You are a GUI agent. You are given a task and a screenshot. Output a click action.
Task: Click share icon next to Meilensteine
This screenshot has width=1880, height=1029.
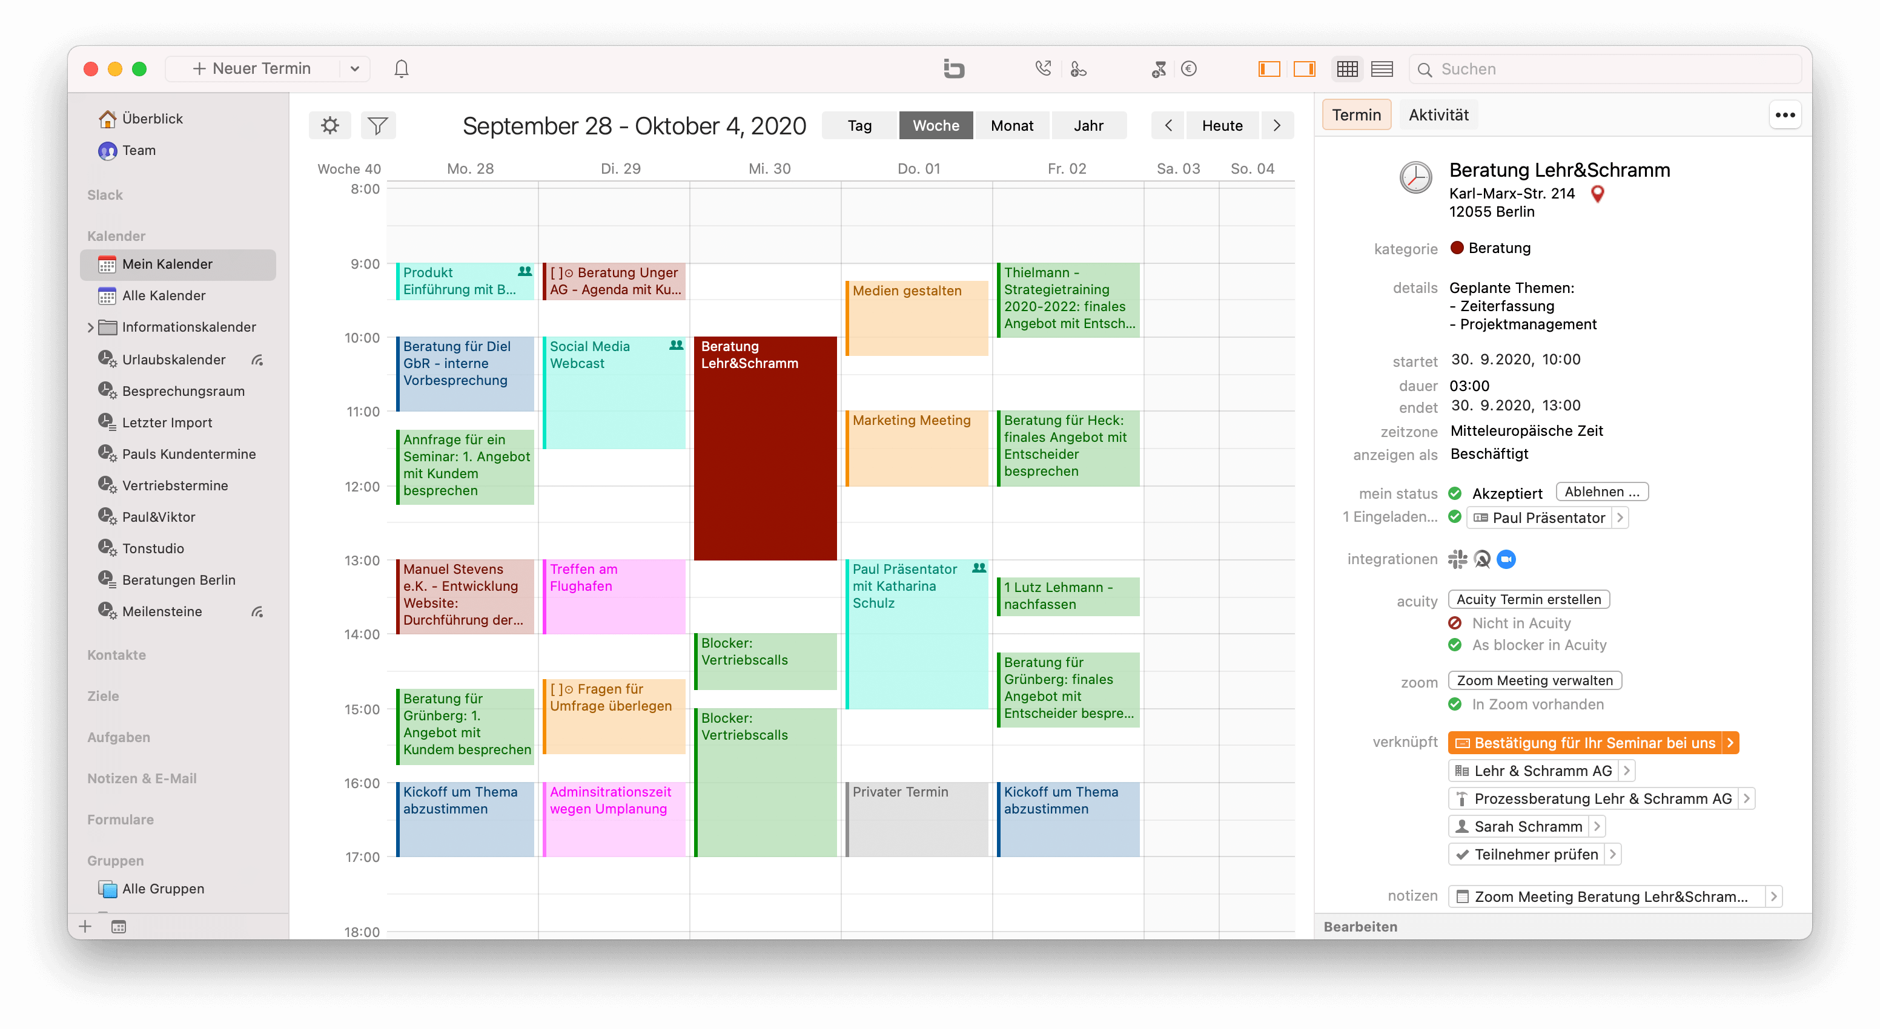click(257, 612)
